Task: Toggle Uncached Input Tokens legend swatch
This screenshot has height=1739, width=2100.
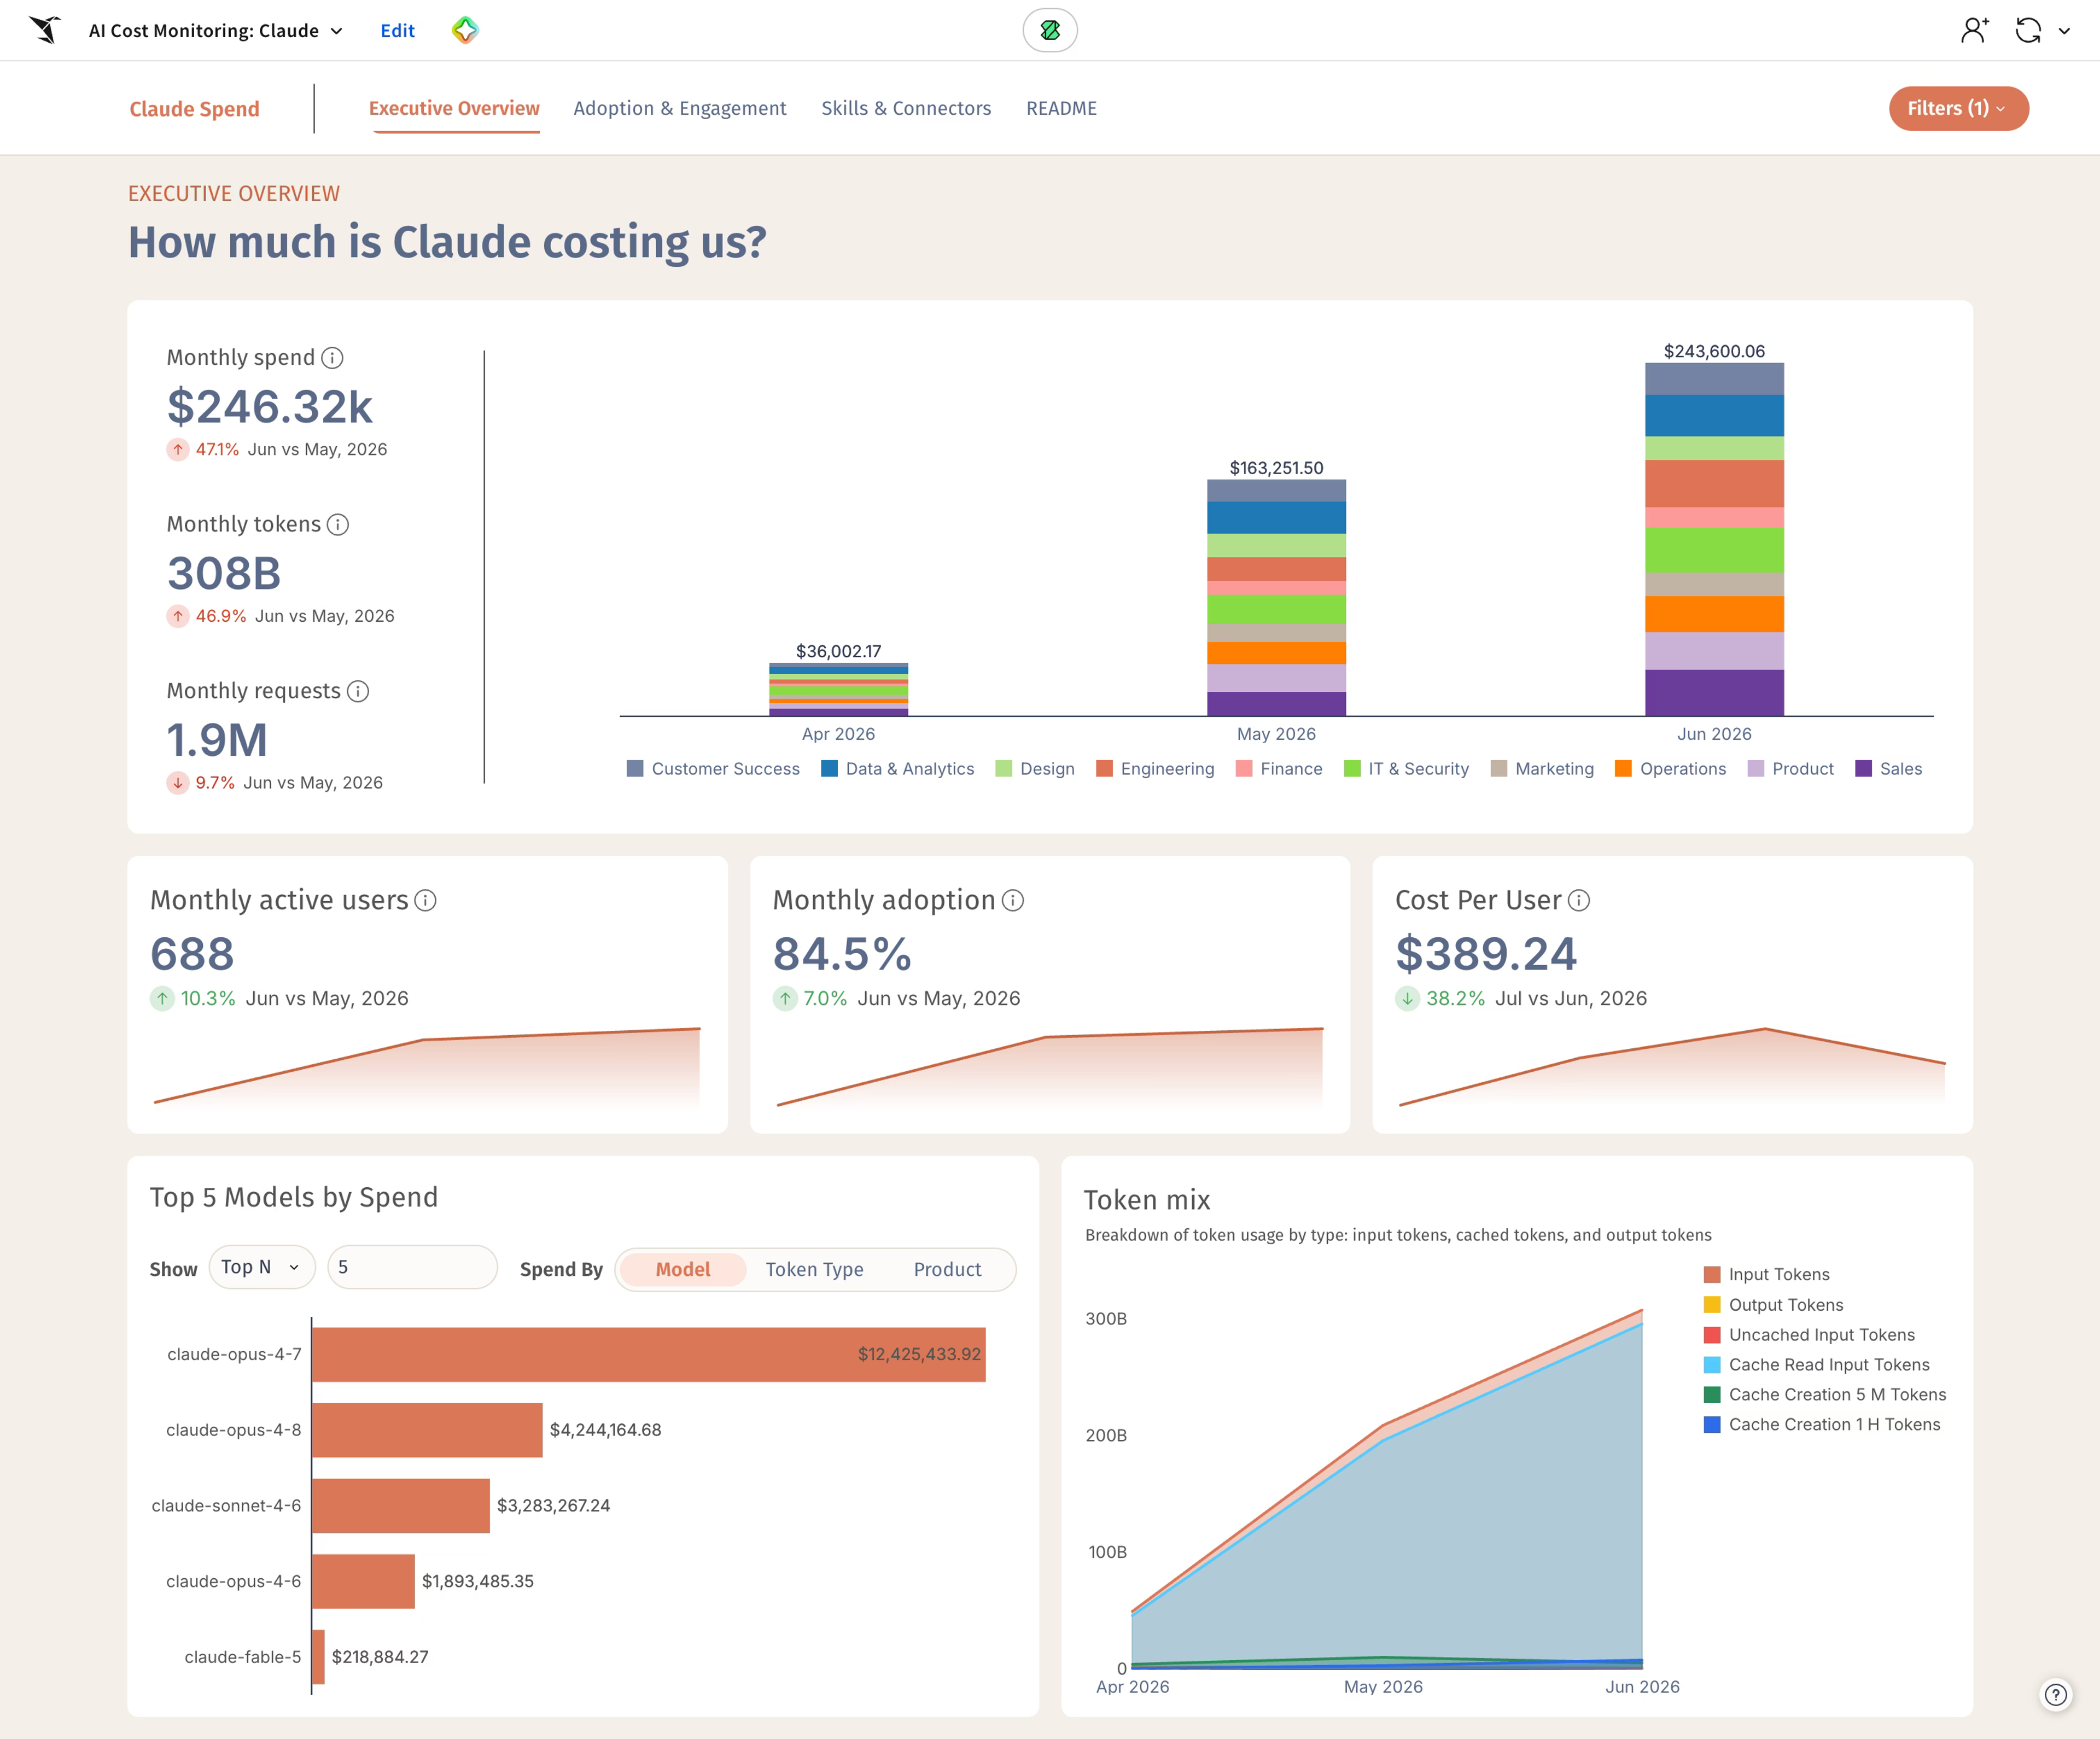Action: [1712, 1335]
